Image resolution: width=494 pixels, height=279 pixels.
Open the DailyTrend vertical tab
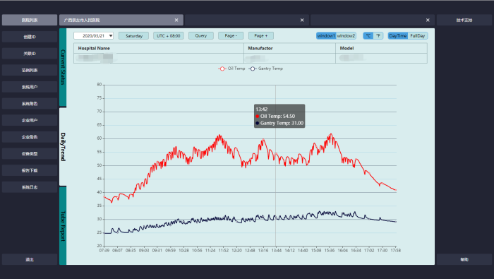click(63, 147)
